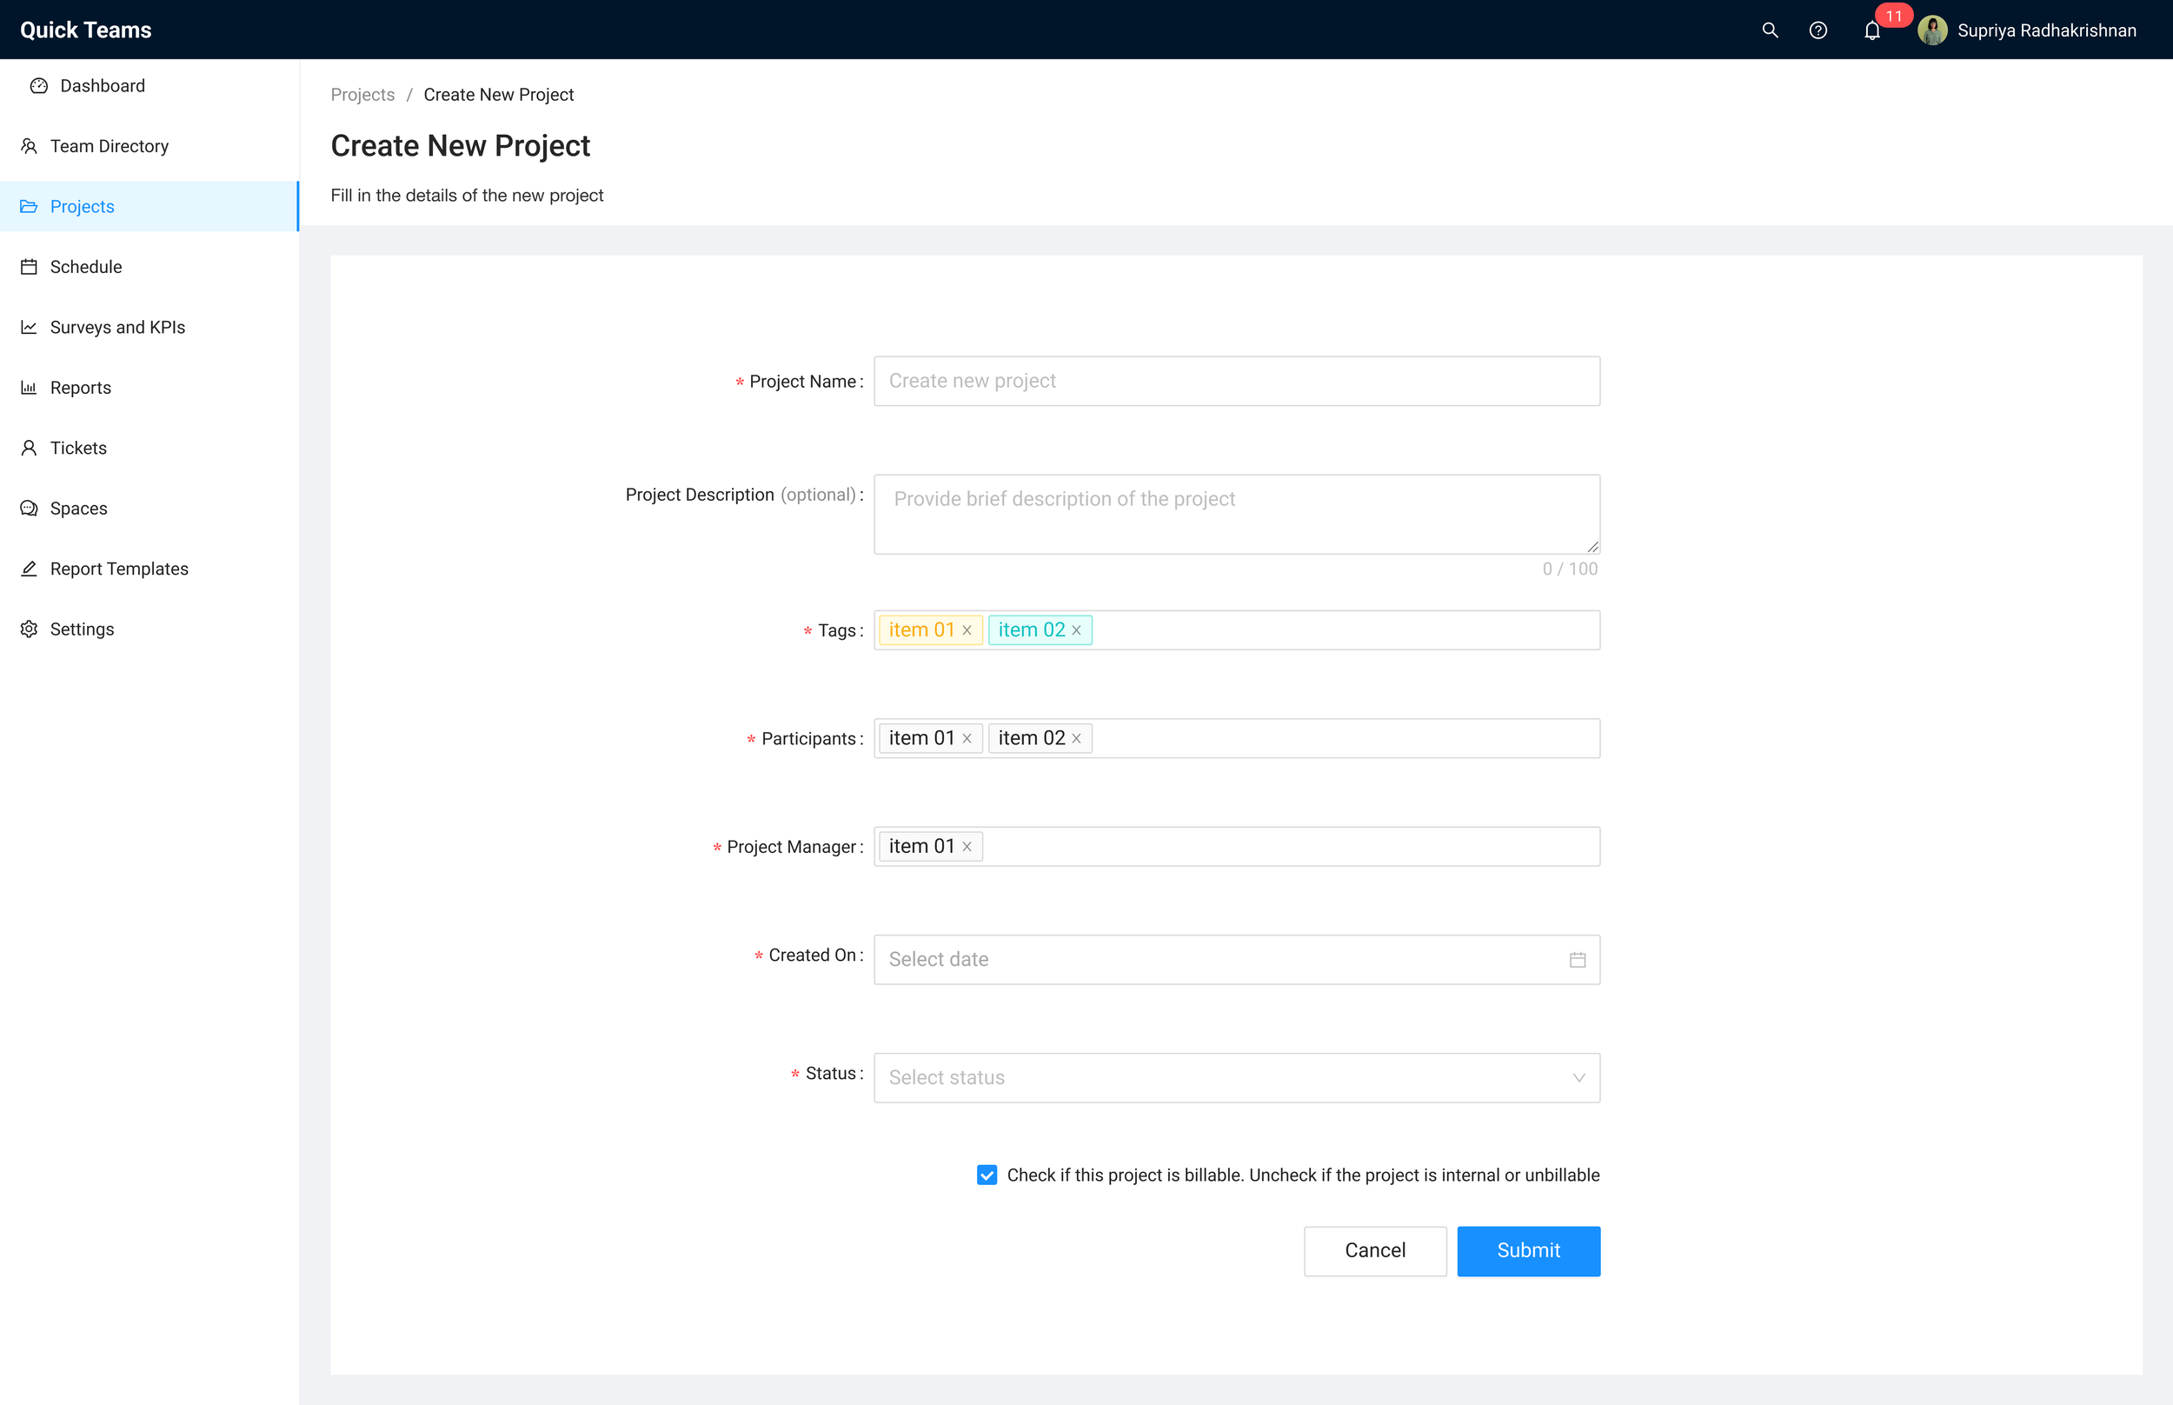Screen dimensions: 2173x1405
Task: Click the user avatar picture
Action: [1931, 30]
